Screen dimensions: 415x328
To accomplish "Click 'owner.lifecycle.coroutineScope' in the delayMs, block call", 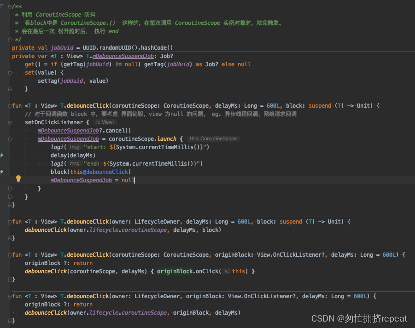I will pyautogui.click(x=118, y=230).
